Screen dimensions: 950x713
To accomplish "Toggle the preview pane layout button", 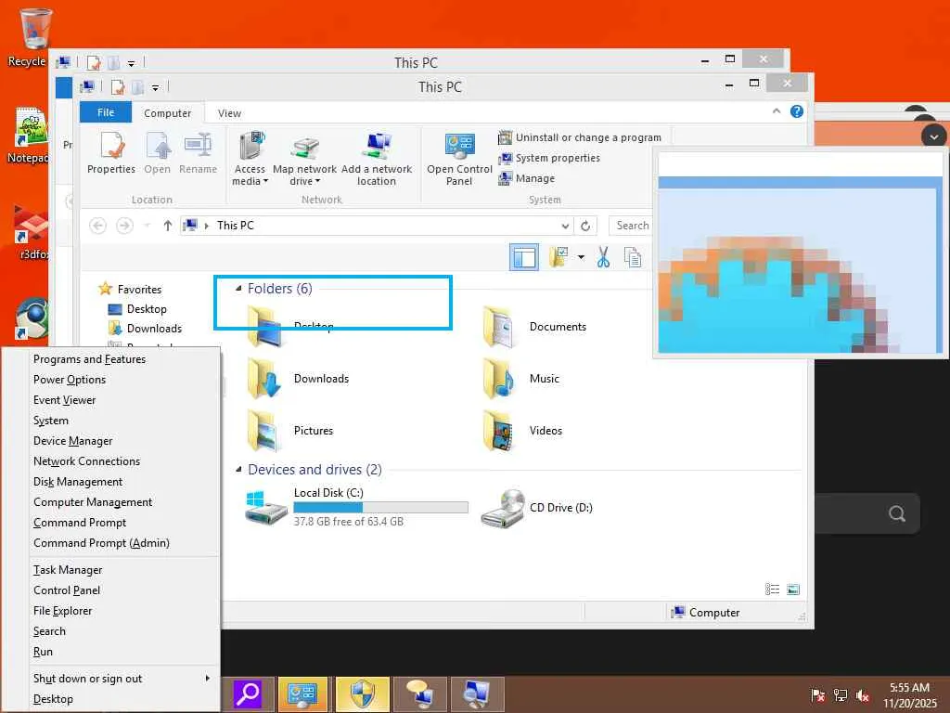I will click(x=523, y=258).
